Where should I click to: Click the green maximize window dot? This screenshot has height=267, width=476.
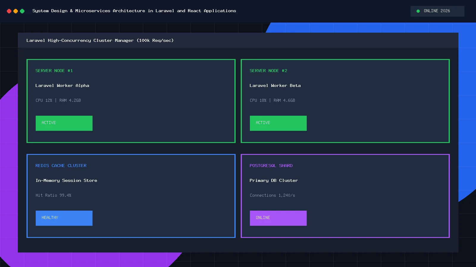coord(22,11)
